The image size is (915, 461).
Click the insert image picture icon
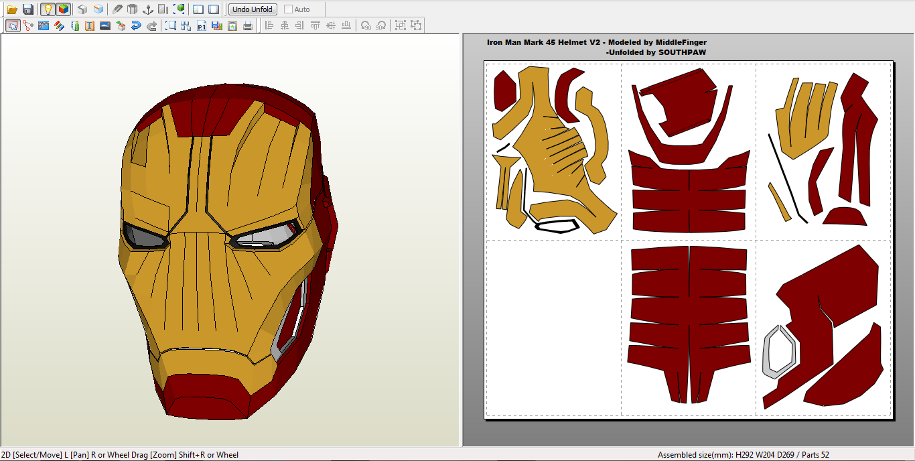tap(105, 25)
